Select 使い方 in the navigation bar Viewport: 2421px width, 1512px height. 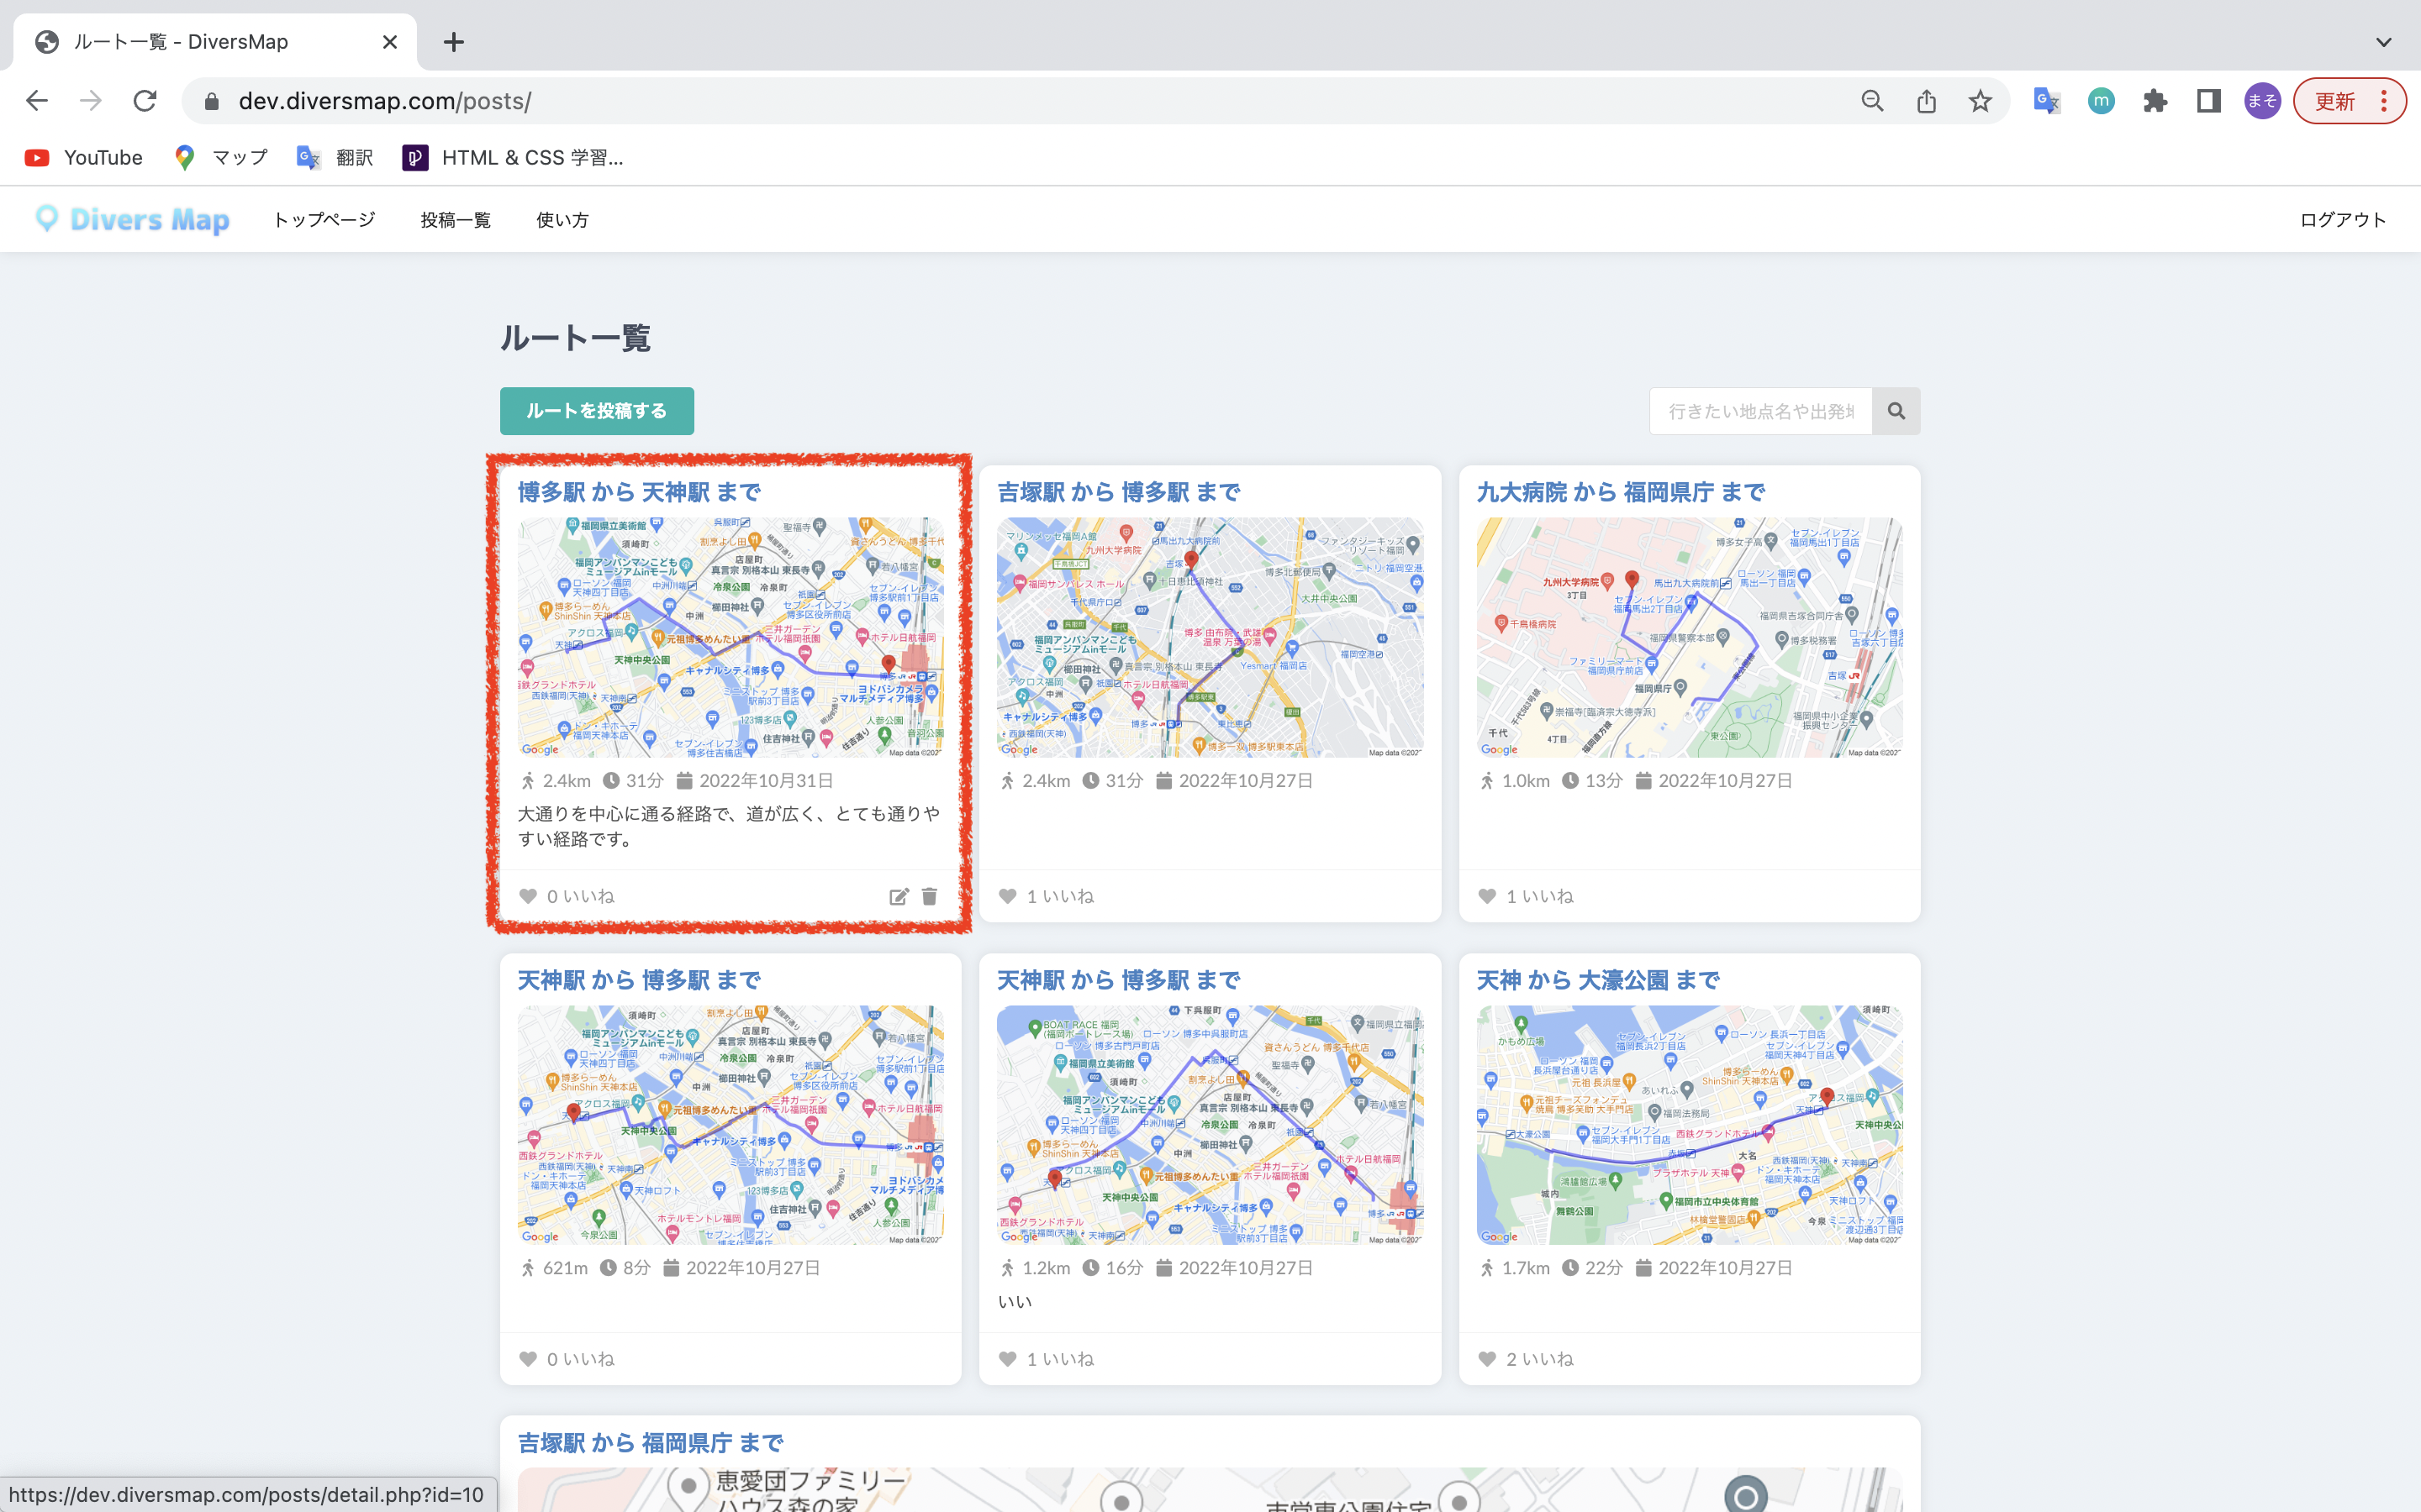coord(562,219)
